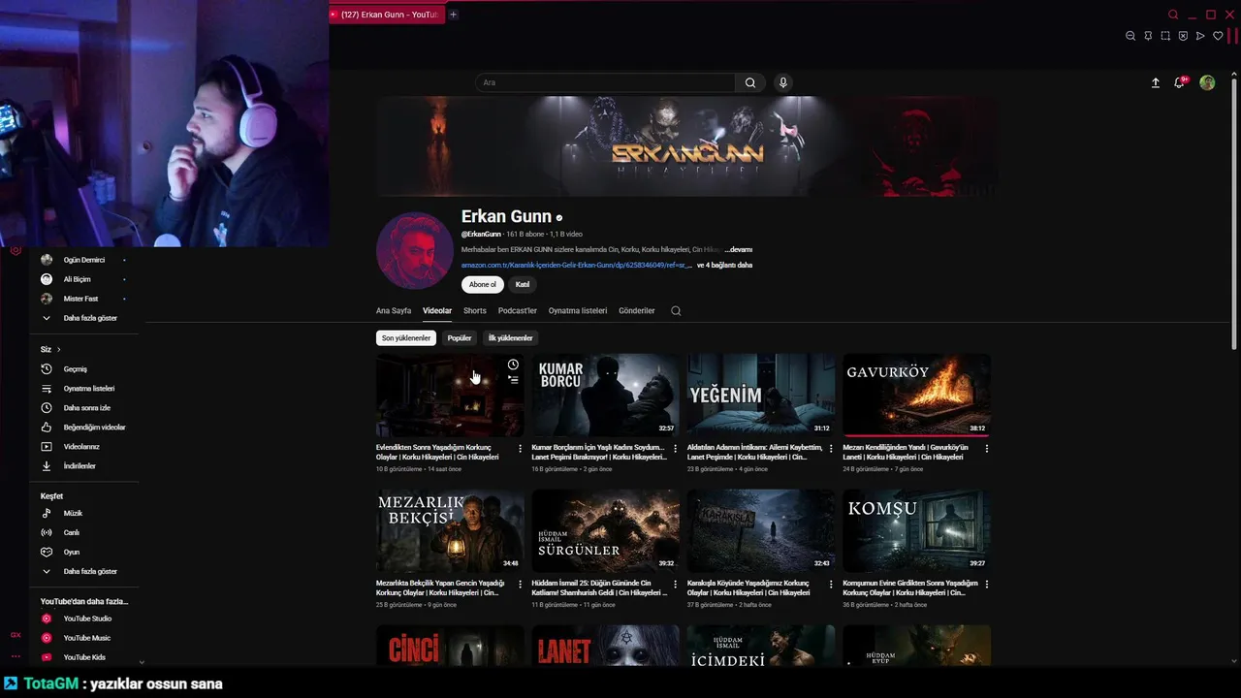The width and height of the screenshot is (1241, 698).
Task: Open options menu for Karakışla Köyünde video
Action: pyautogui.click(x=831, y=585)
